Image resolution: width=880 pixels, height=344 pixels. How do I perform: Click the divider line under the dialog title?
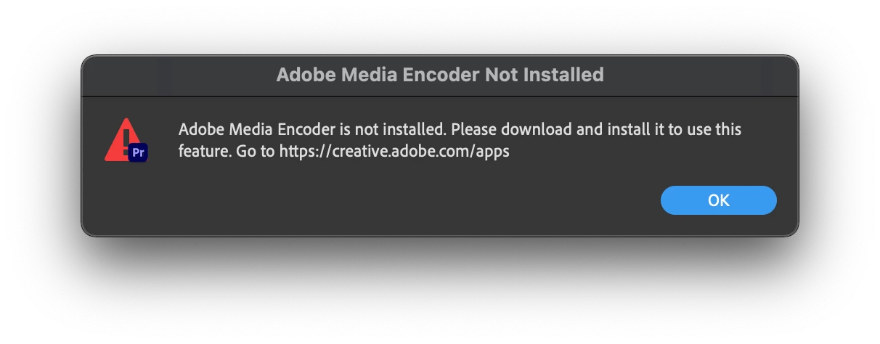(x=440, y=95)
